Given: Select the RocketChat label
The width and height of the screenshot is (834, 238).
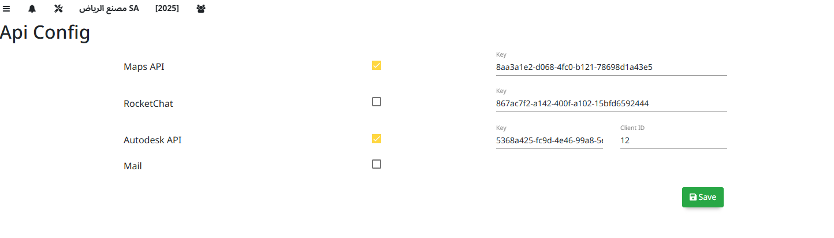Looking at the screenshot, I should (x=148, y=104).
